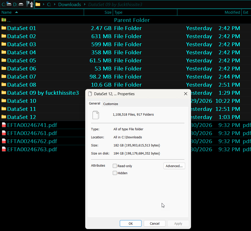Image resolution: width=251 pixels, height=231 pixels.
Task: Click Cancel in the Properties dialog
Action: click(x=154, y=223)
